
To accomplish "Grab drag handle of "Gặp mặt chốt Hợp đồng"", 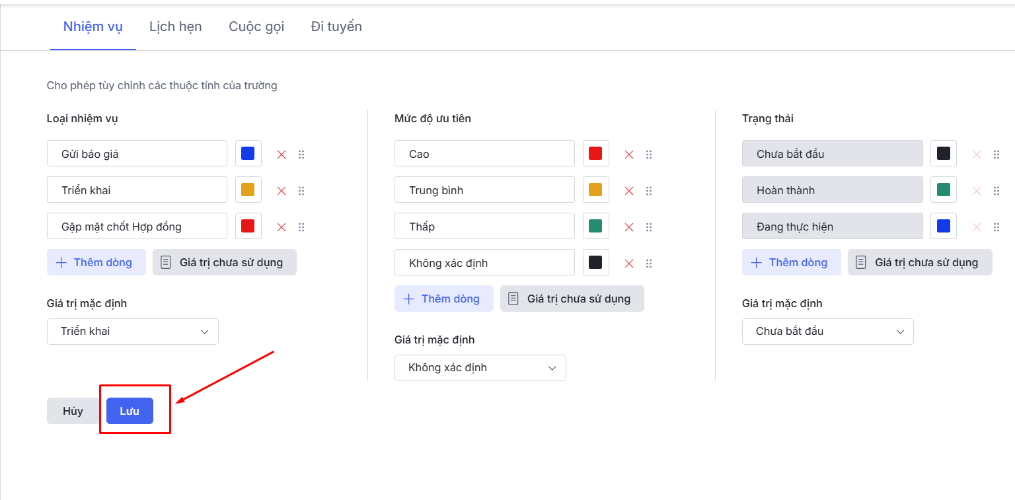I will point(301,227).
